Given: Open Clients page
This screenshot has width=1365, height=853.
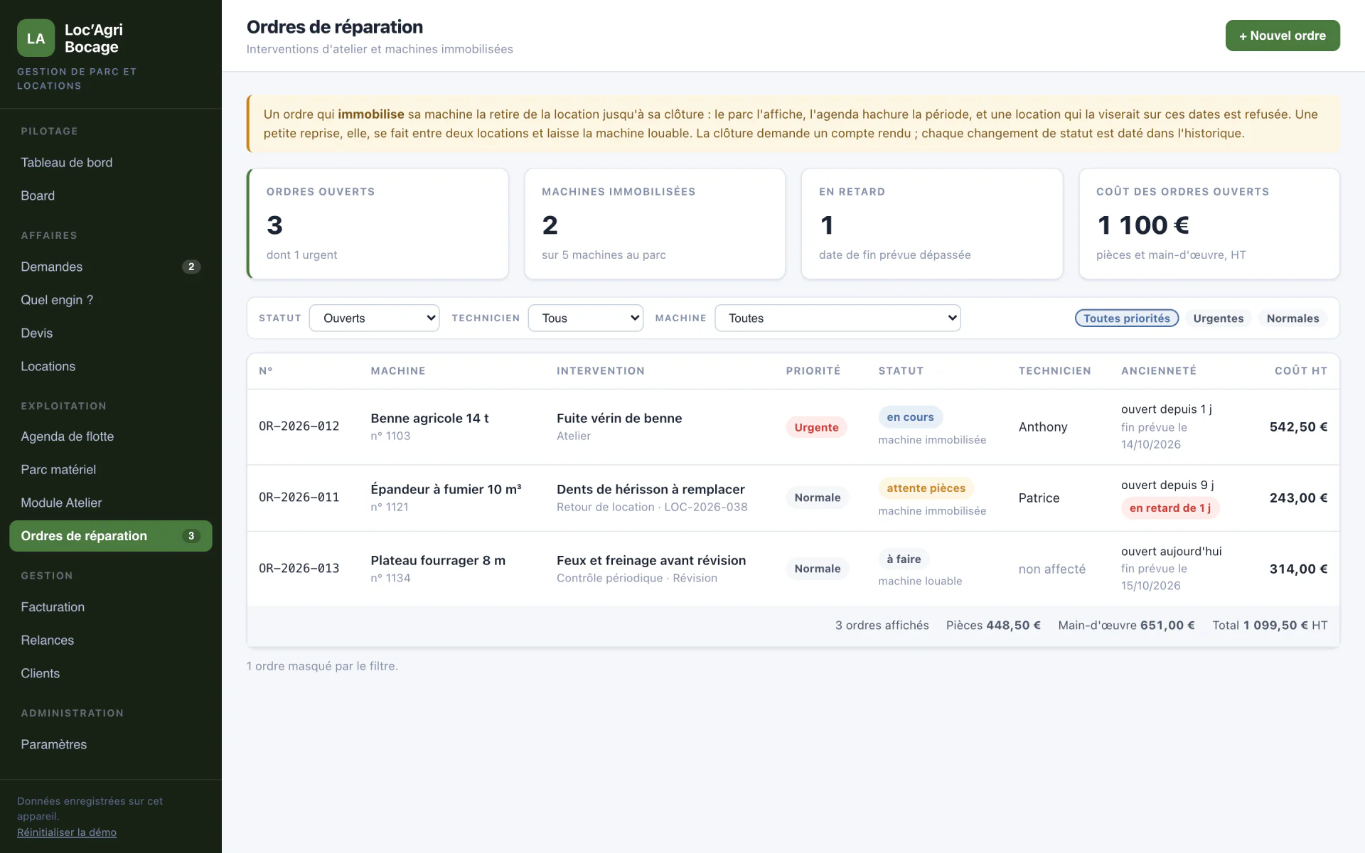Looking at the screenshot, I should click(111, 673).
